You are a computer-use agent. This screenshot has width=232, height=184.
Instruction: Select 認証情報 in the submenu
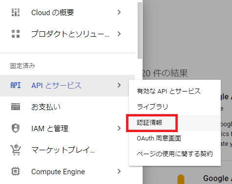tap(175, 123)
